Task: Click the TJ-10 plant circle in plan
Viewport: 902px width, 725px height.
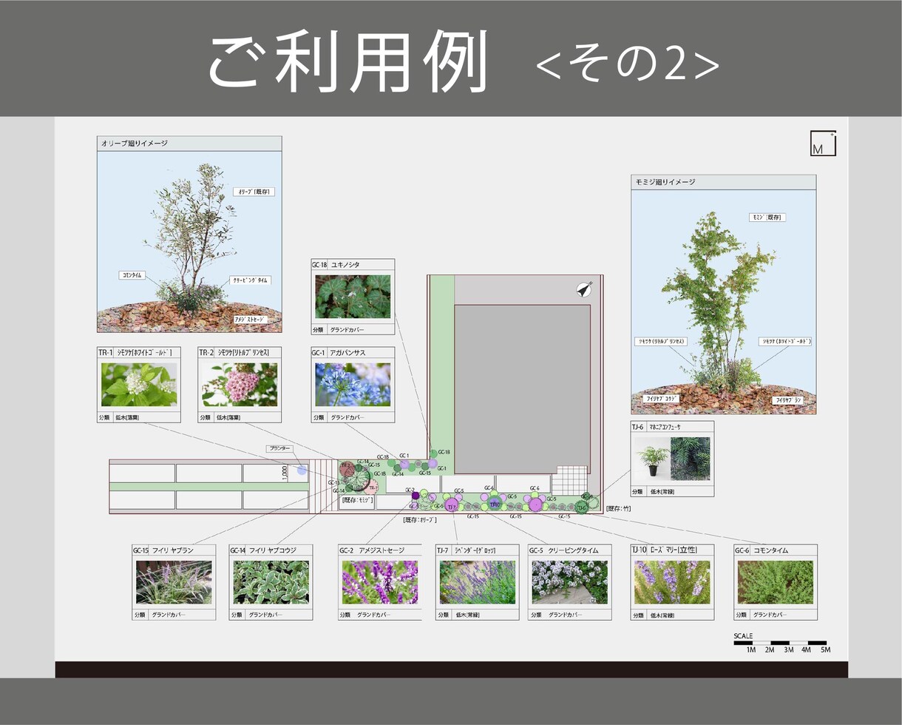Action: 495,505
